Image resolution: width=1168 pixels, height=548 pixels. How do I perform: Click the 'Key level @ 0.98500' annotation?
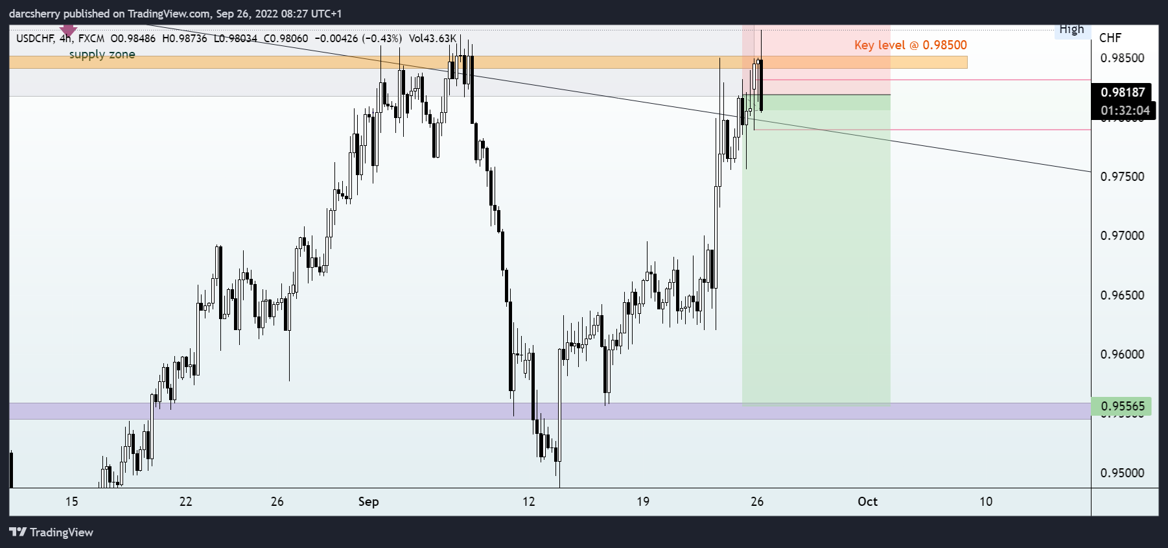tap(910, 45)
